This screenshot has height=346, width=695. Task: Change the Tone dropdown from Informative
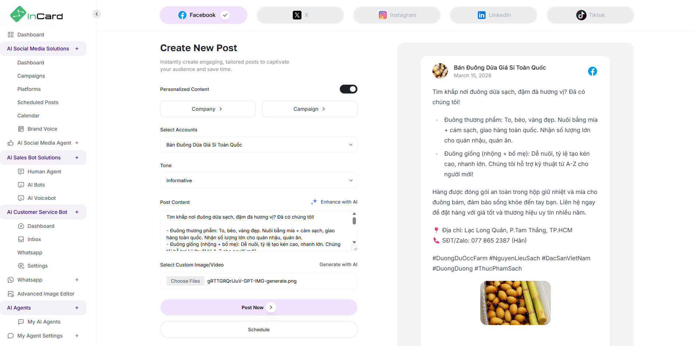tap(259, 180)
